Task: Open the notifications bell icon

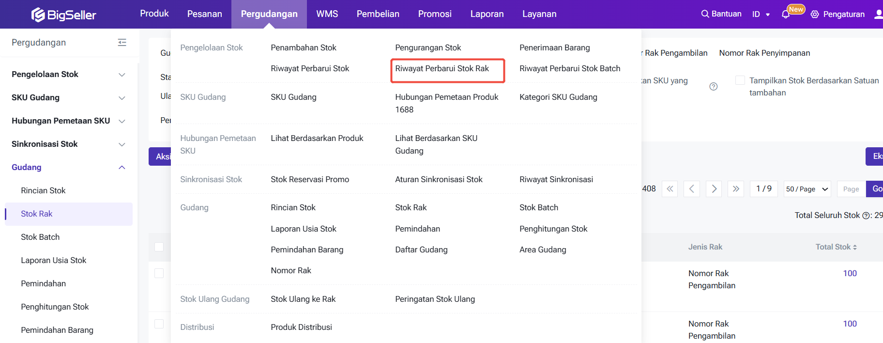Action: (x=785, y=15)
